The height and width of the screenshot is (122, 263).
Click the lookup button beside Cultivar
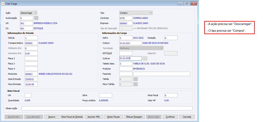click(x=145, y=59)
